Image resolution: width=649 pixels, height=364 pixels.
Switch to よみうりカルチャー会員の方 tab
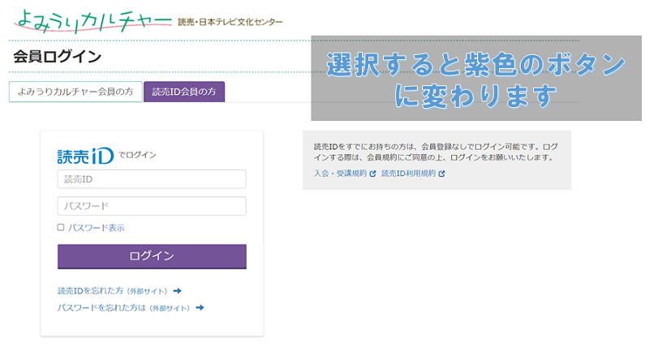coord(75,92)
